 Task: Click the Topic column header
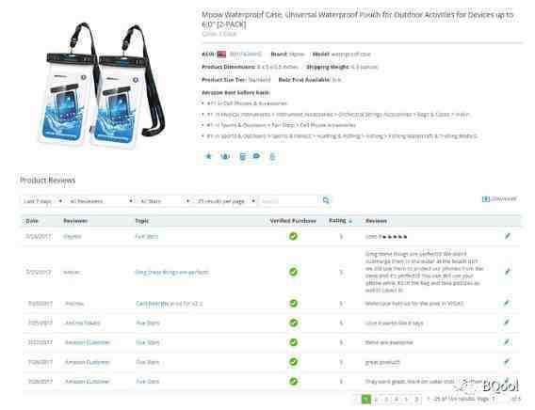[142, 221]
